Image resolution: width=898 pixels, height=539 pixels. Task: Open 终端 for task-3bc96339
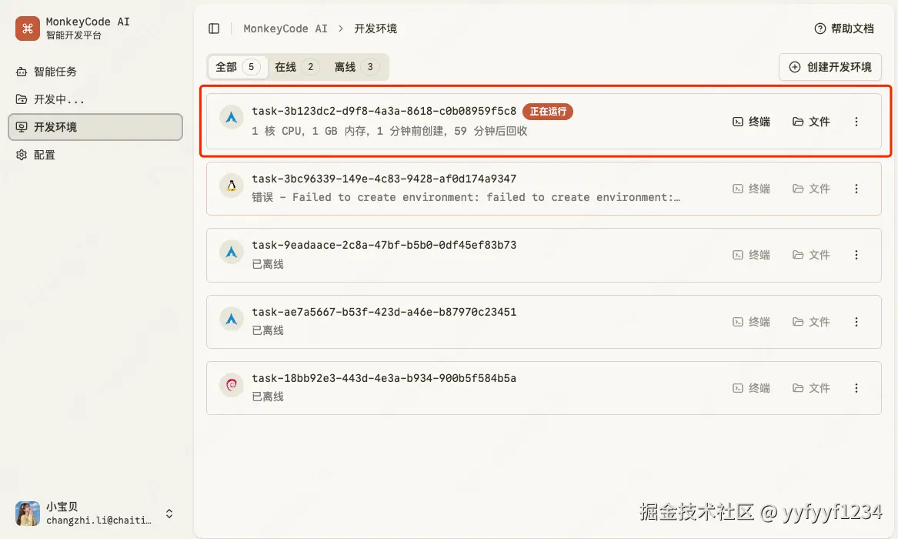[751, 189]
